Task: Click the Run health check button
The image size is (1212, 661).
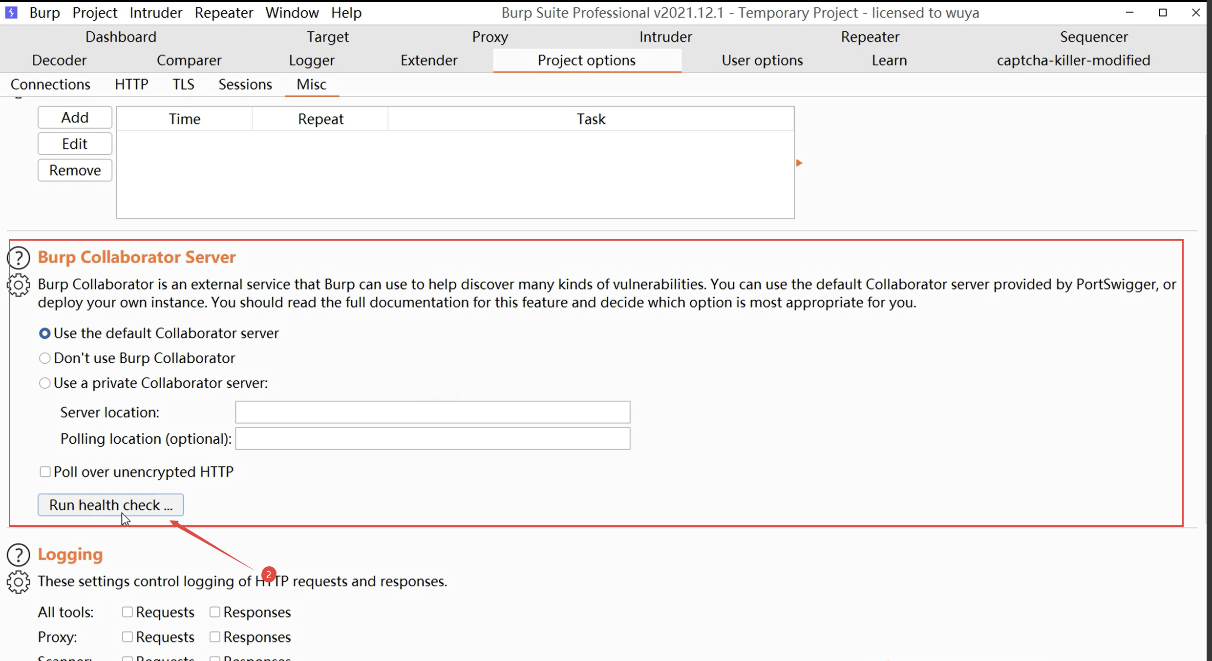Action: pos(111,505)
